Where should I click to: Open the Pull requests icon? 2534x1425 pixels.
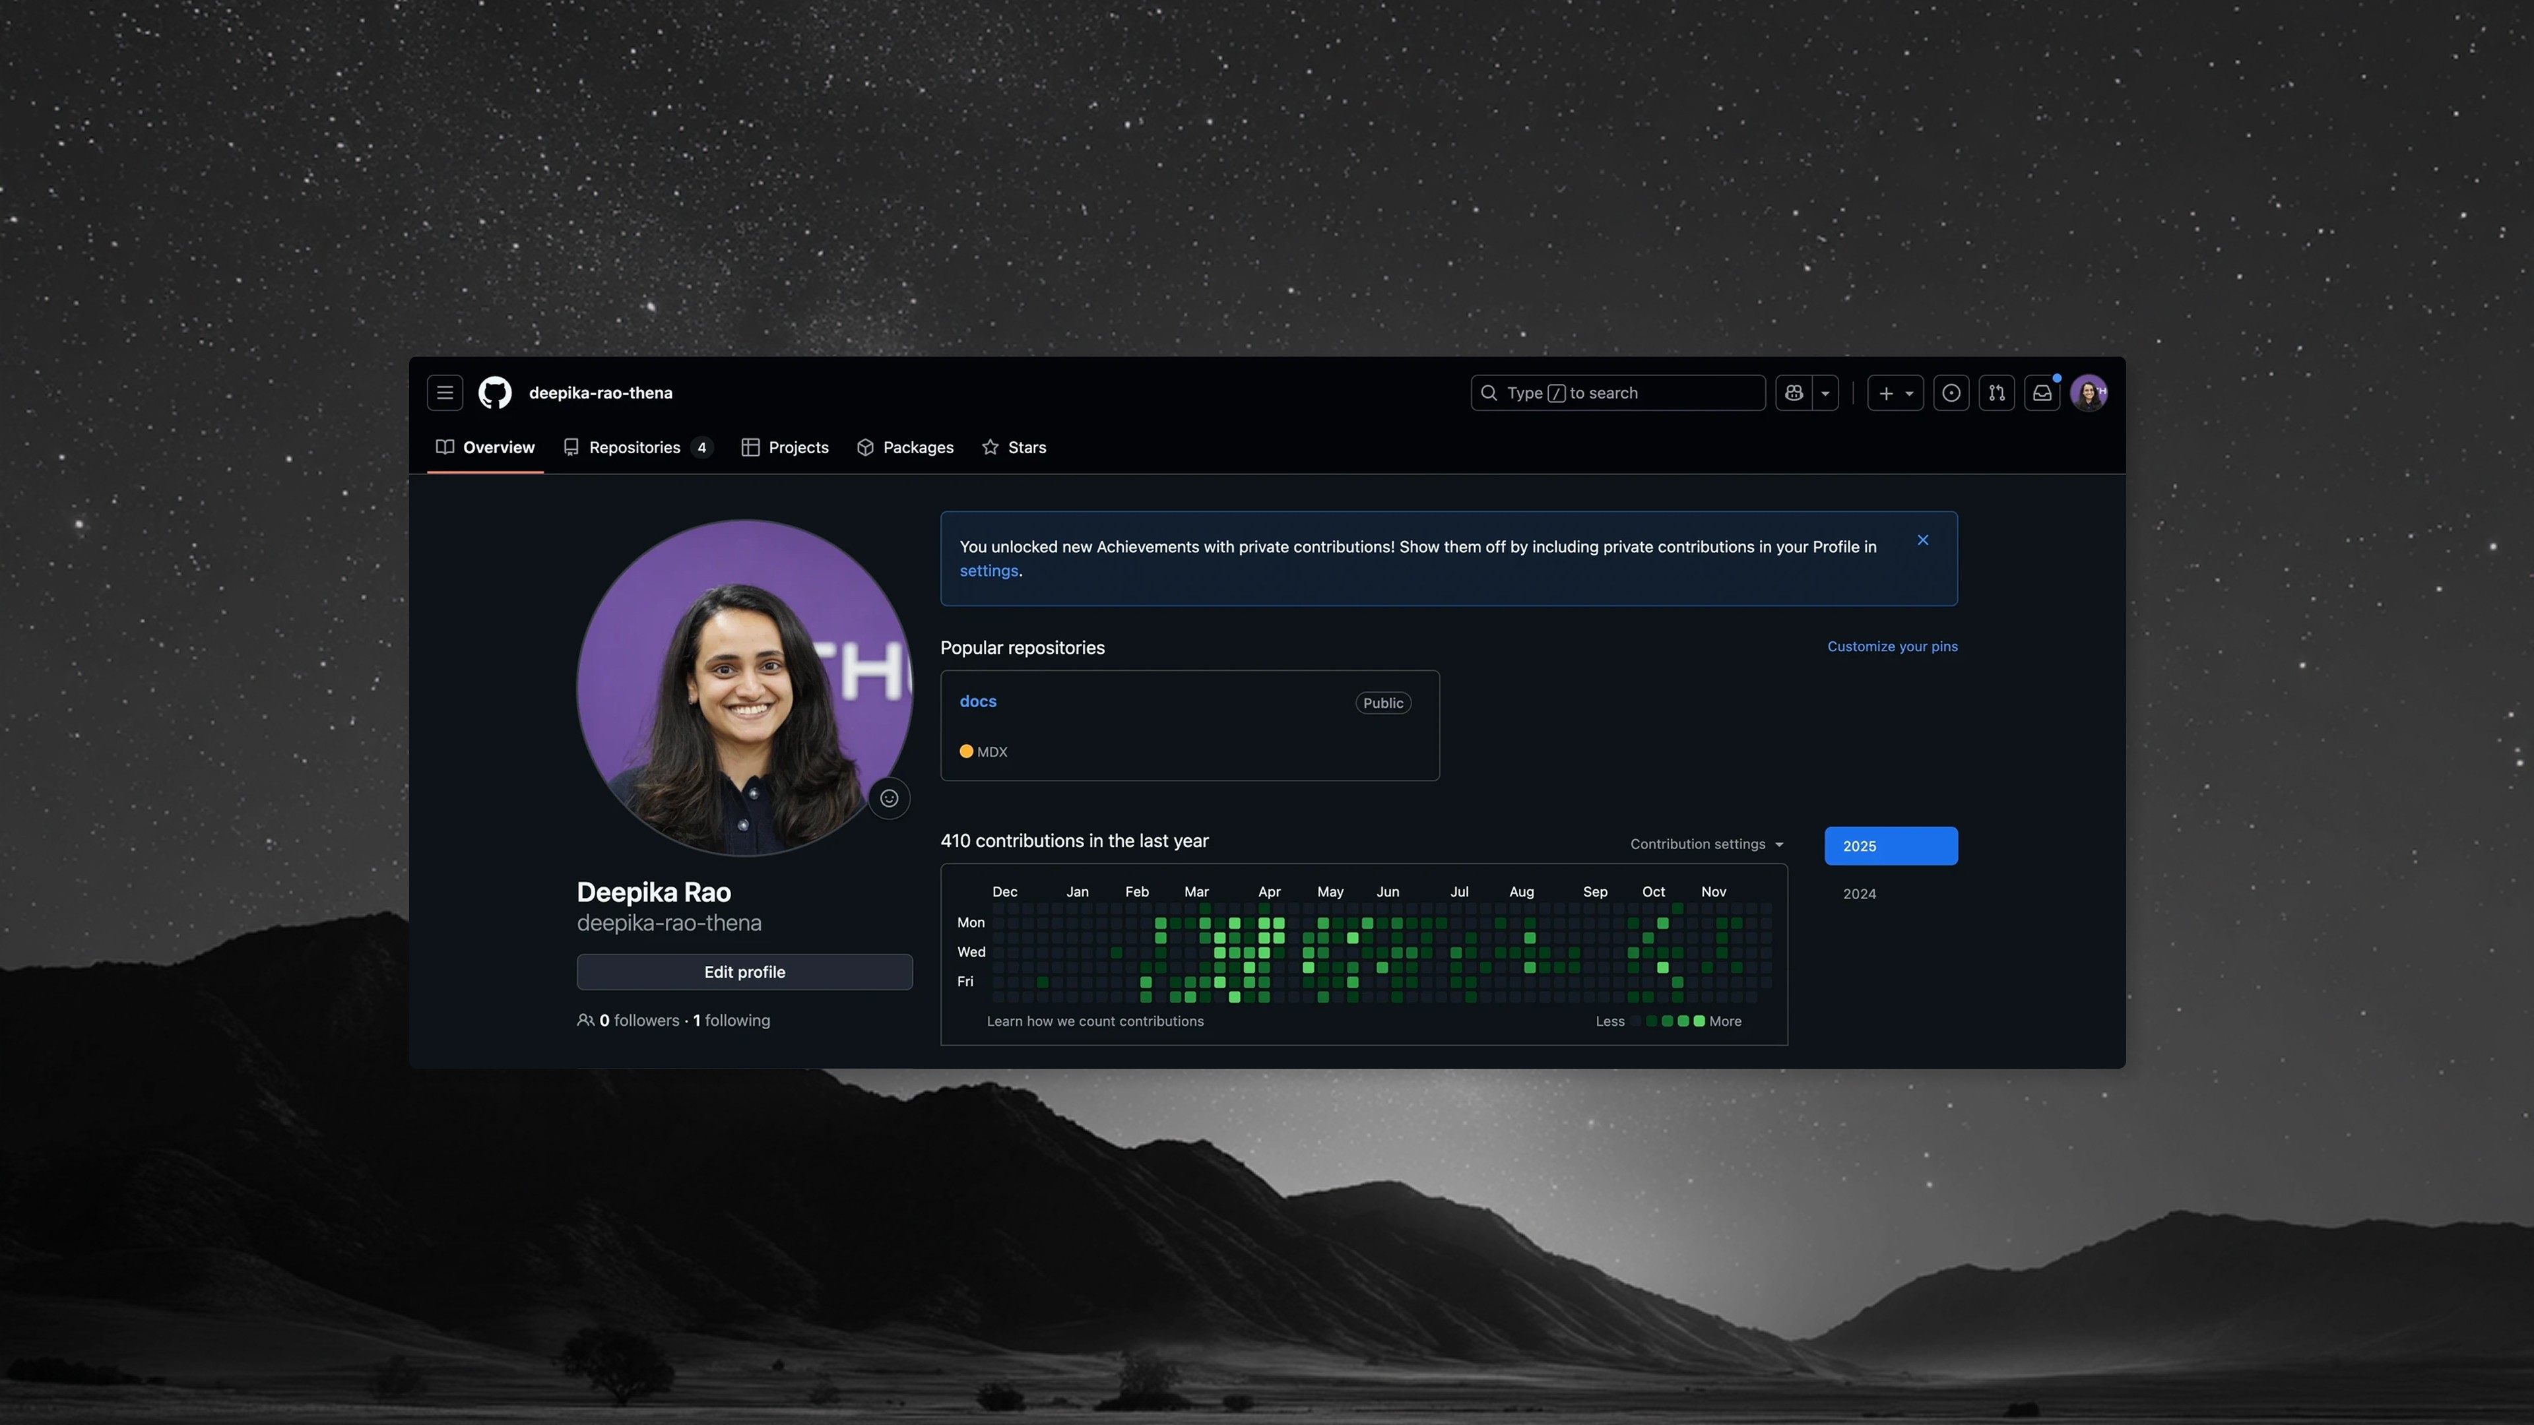coord(1996,393)
